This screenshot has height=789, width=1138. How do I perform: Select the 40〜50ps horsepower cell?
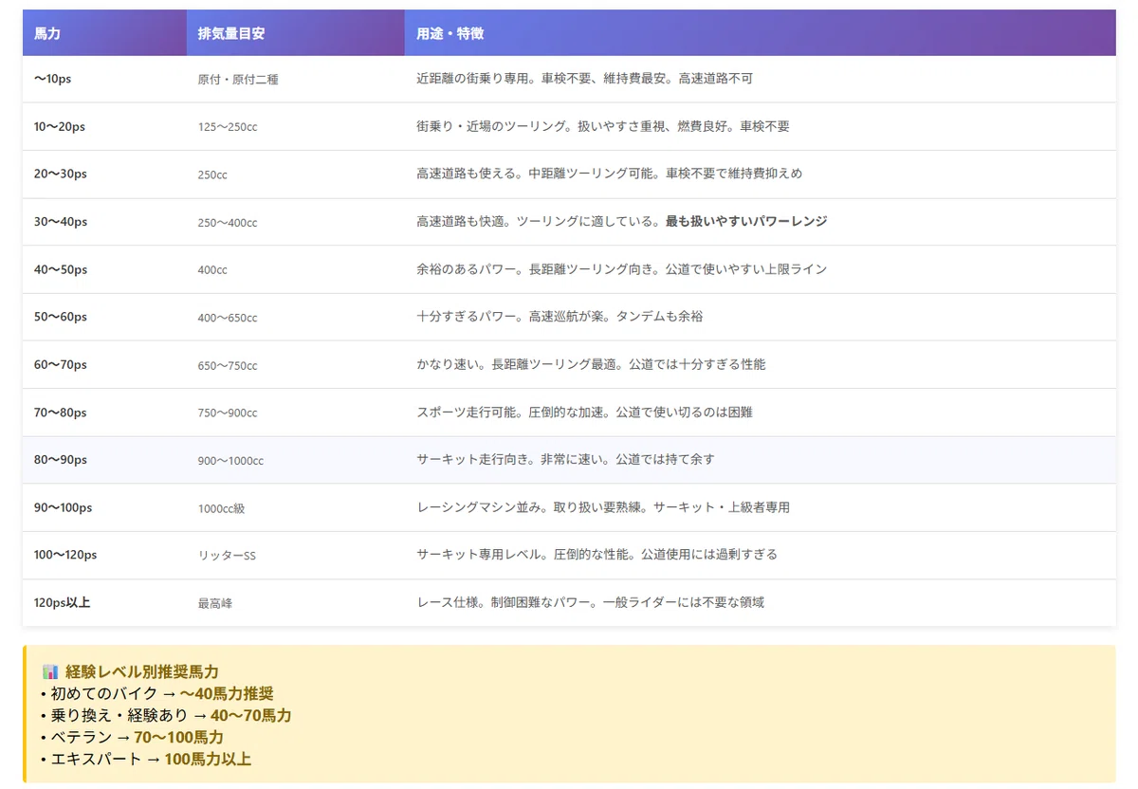pos(104,270)
